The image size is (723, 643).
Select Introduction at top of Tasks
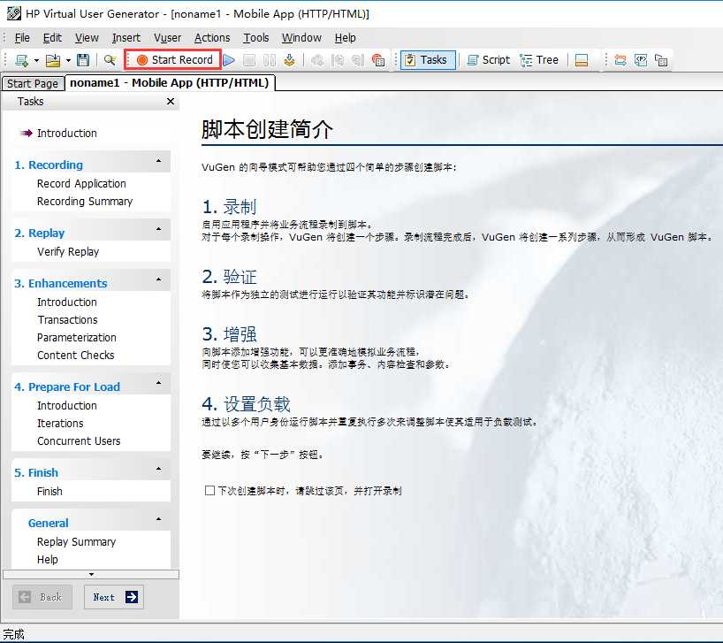tap(67, 134)
